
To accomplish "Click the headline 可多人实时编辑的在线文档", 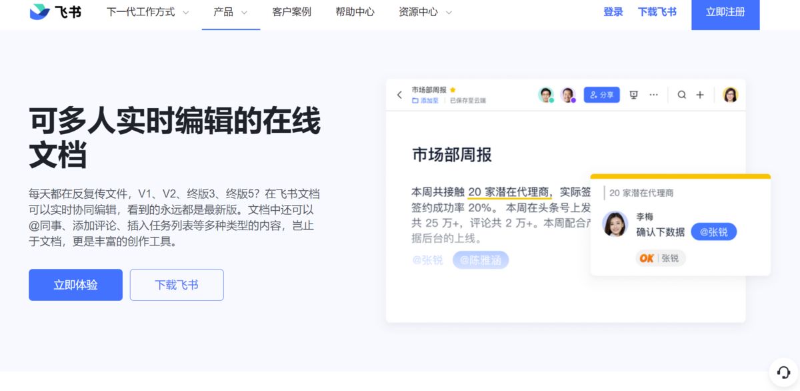I will pos(175,139).
